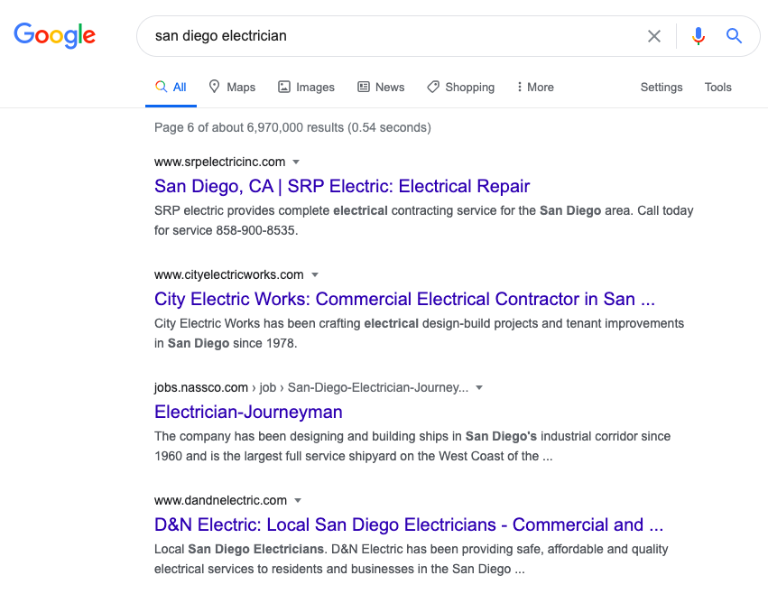The width and height of the screenshot is (768, 594).
Task: Open D&N Electric Local San Diego Electricians
Action: tap(409, 524)
